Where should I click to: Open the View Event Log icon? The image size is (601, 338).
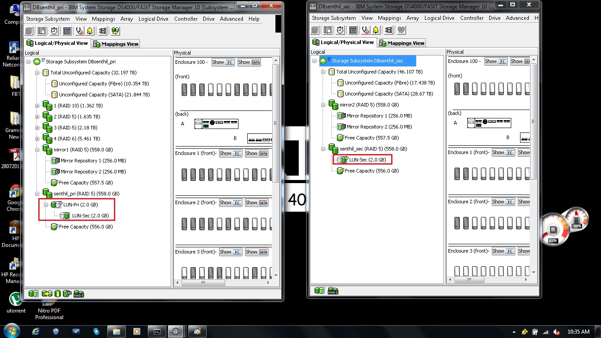tap(67, 31)
